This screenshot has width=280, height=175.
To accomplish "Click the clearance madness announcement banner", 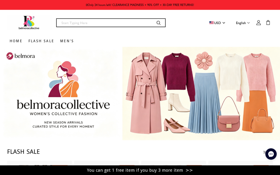I will coord(140,5).
